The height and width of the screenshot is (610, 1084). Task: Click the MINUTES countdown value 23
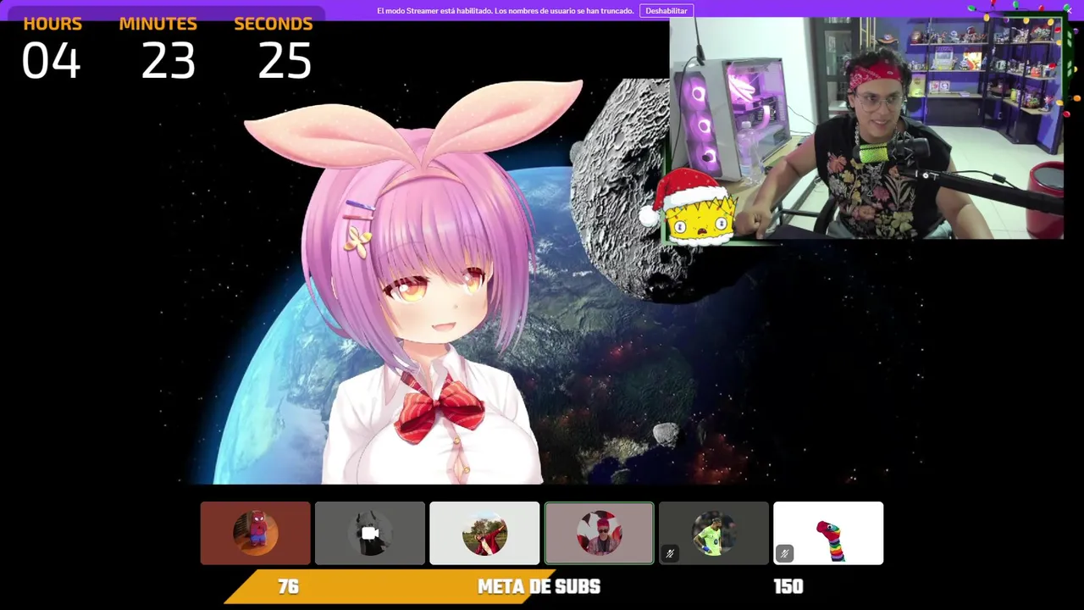click(168, 62)
